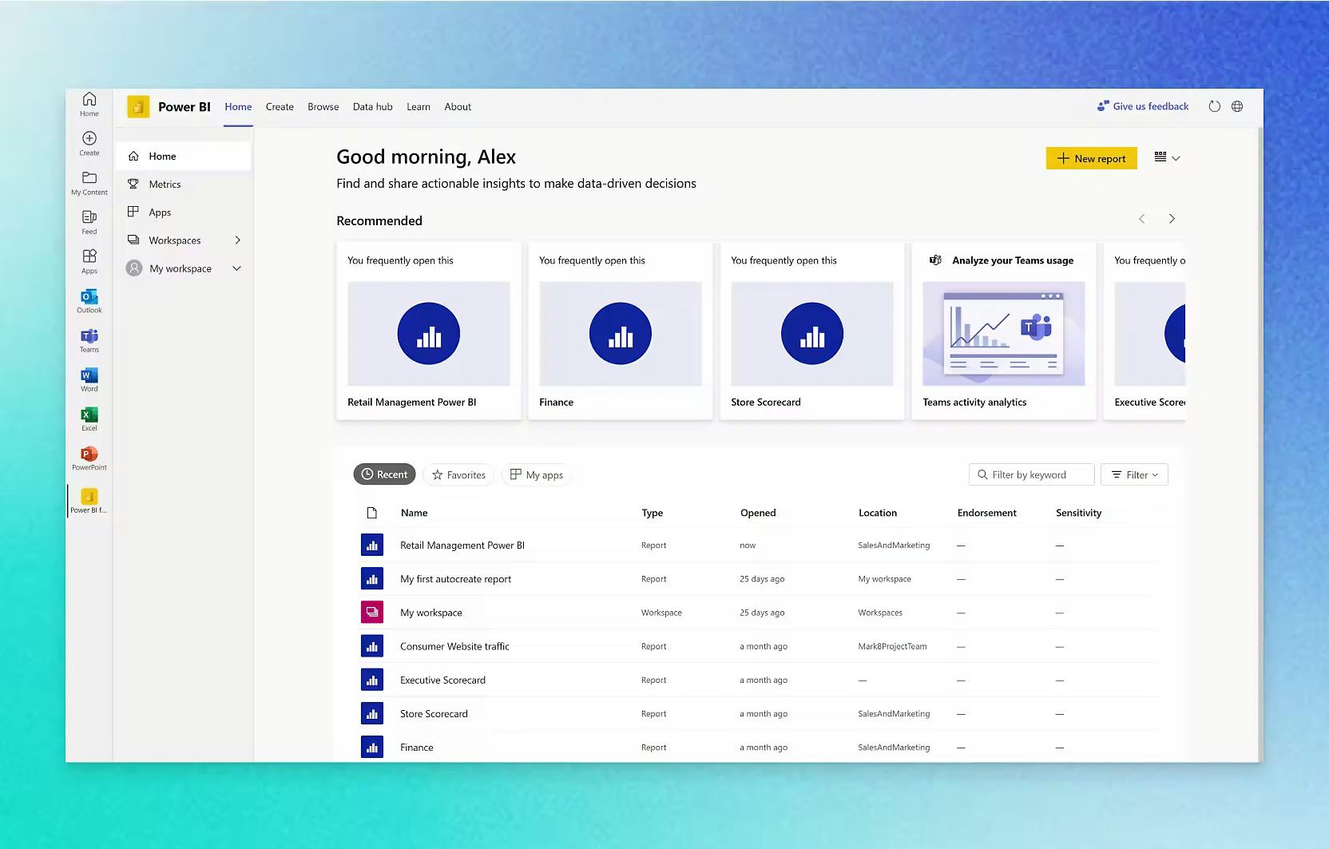Enable the My apps filter
Viewport: 1329px width, 849px height.
tap(536, 474)
